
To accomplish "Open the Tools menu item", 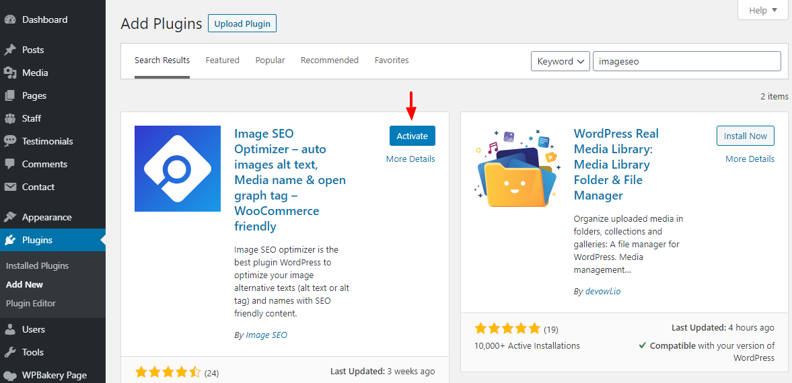I will (x=33, y=352).
